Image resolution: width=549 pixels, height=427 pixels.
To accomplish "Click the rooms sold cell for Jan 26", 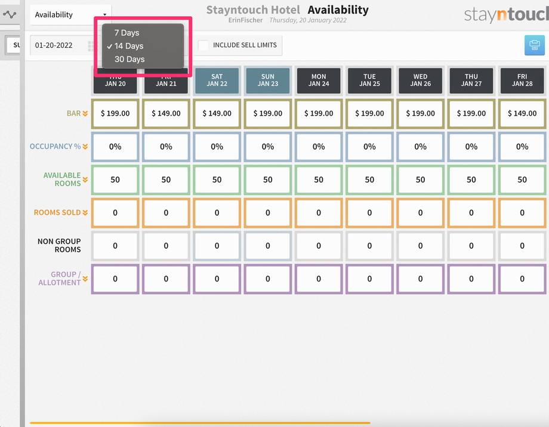I will (x=421, y=213).
